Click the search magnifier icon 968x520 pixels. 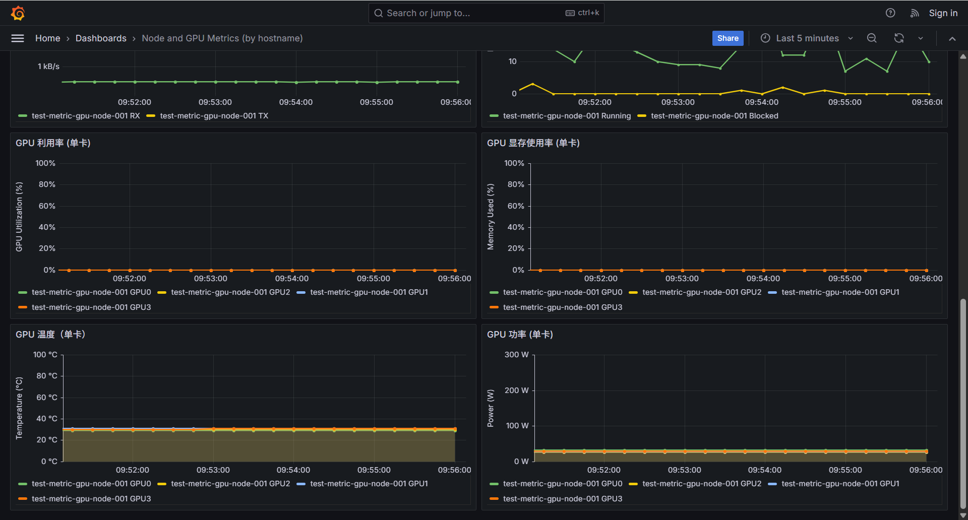[x=379, y=13]
